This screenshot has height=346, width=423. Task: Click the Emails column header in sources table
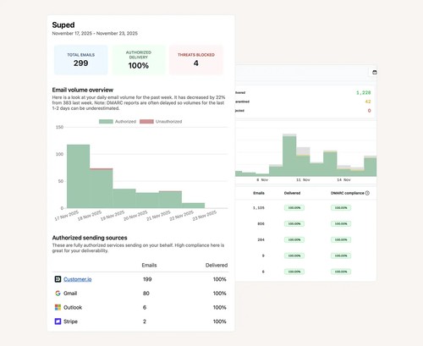click(x=149, y=265)
